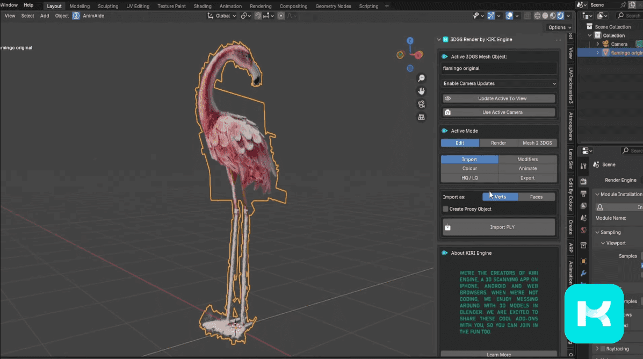This screenshot has width=643, height=359.
Task: Click the zoom magnifier viewport icon
Action: [421, 78]
